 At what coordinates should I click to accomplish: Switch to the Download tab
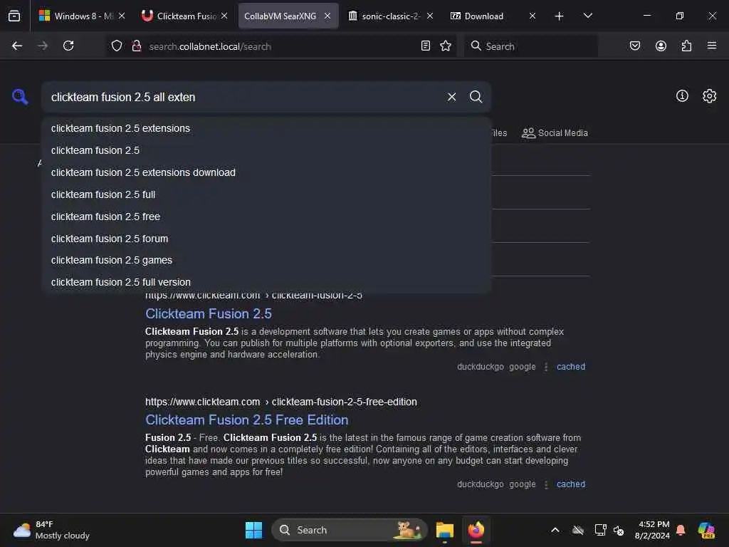point(493,16)
